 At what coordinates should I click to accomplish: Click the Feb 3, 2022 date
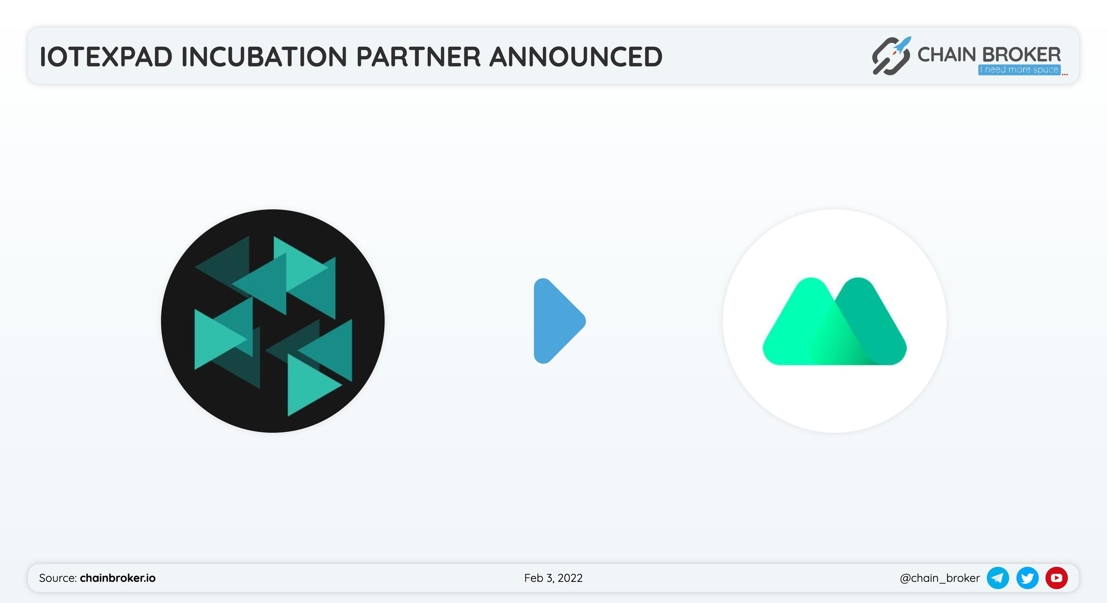[x=553, y=578]
